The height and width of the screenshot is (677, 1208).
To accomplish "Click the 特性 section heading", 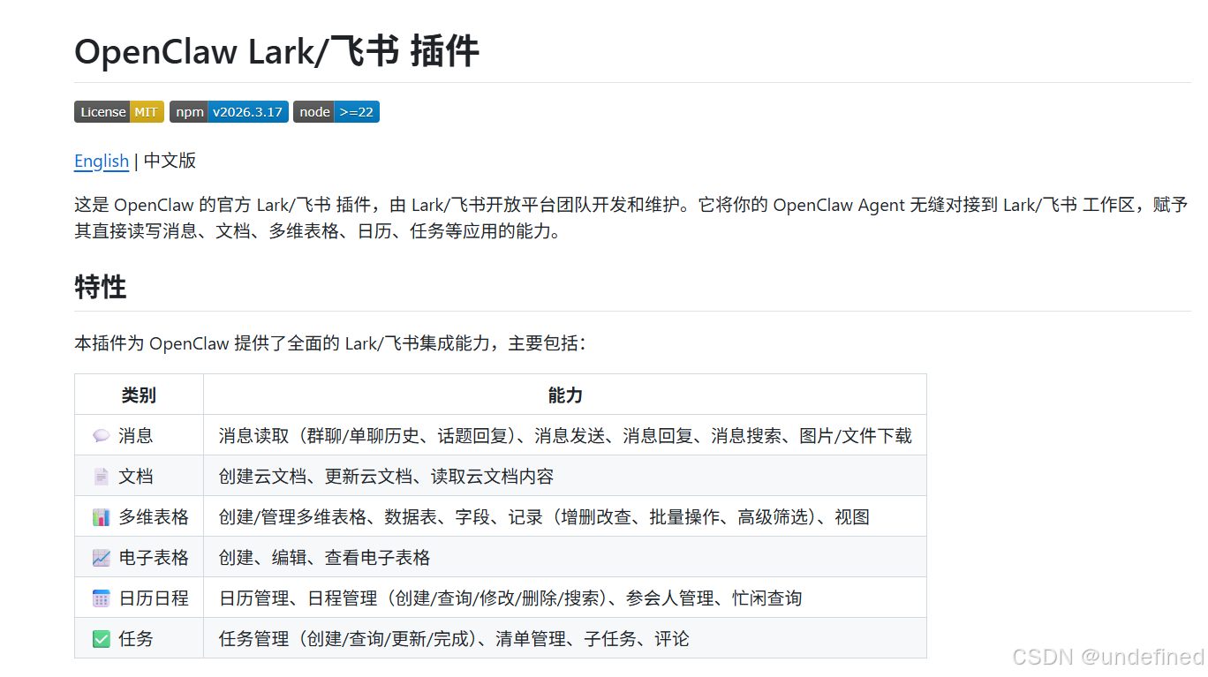I will tap(101, 287).
